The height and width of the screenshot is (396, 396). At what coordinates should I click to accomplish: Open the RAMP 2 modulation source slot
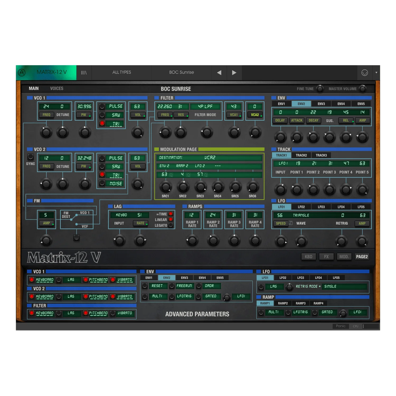[182, 166]
